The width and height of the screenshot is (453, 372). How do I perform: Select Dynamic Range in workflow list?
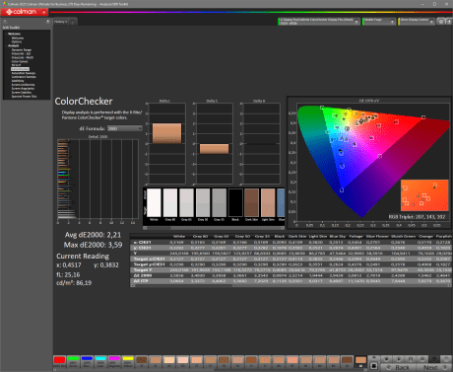point(22,49)
